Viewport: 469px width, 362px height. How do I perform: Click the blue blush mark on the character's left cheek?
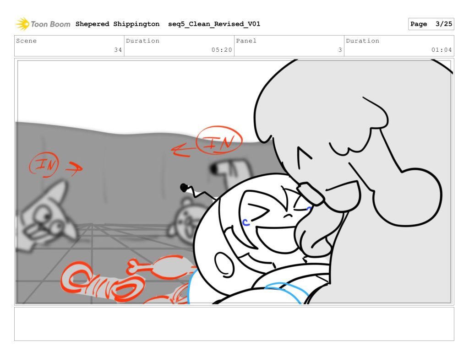[x=246, y=222]
